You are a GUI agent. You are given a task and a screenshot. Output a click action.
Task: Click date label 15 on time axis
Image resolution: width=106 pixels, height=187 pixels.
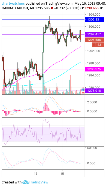pos(62,173)
